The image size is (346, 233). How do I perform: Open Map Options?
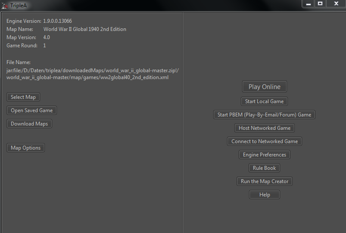pyautogui.click(x=25, y=148)
